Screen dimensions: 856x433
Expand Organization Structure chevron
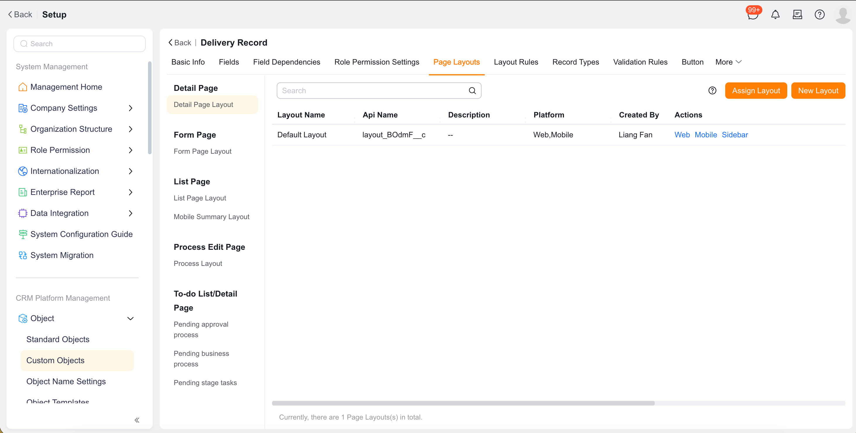130,129
